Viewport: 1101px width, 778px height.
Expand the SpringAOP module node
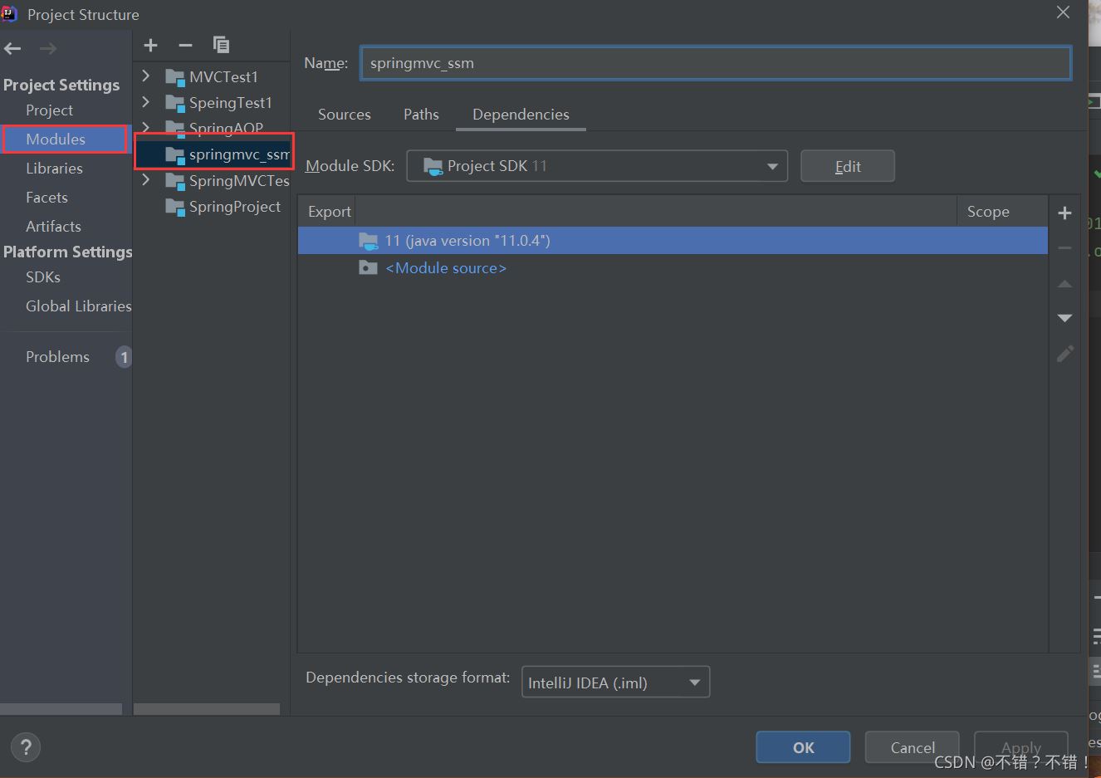click(146, 127)
